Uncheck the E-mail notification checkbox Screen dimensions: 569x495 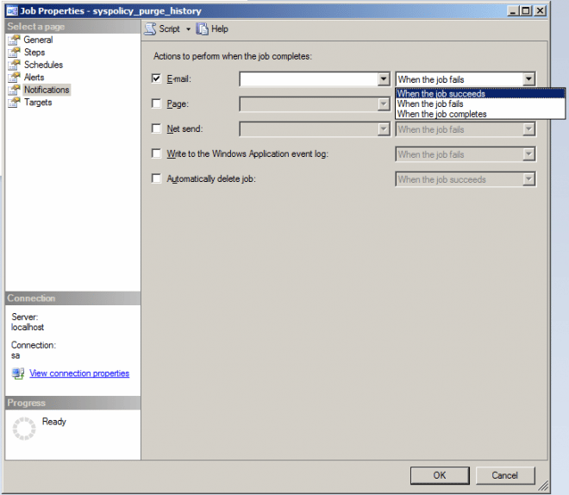(156, 78)
